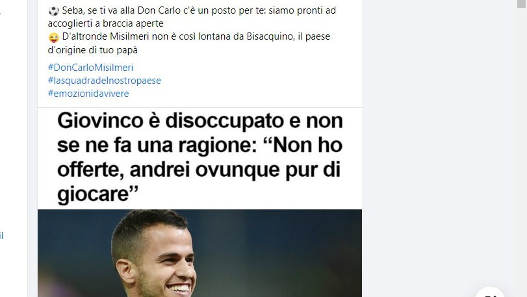Open the Giovinco è disoccupato article headline
527x297 pixels.
pos(200,157)
